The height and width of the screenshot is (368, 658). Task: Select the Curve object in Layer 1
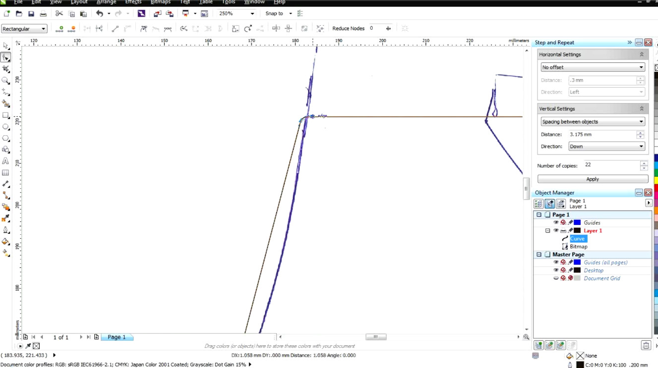coord(578,239)
